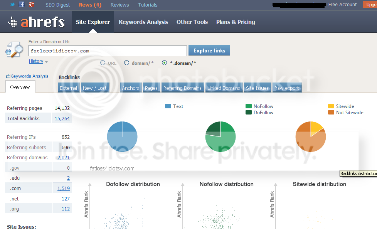The width and height of the screenshot is (377, 229).
Task: Open the .com count 1,519 link
Action: point(64,189)
